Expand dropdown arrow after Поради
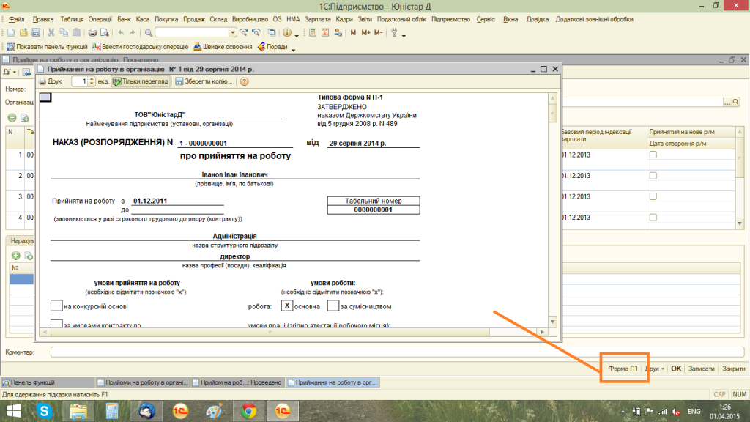 tap(293, 49)
